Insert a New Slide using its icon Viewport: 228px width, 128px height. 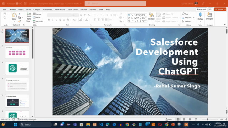(29, 15)
